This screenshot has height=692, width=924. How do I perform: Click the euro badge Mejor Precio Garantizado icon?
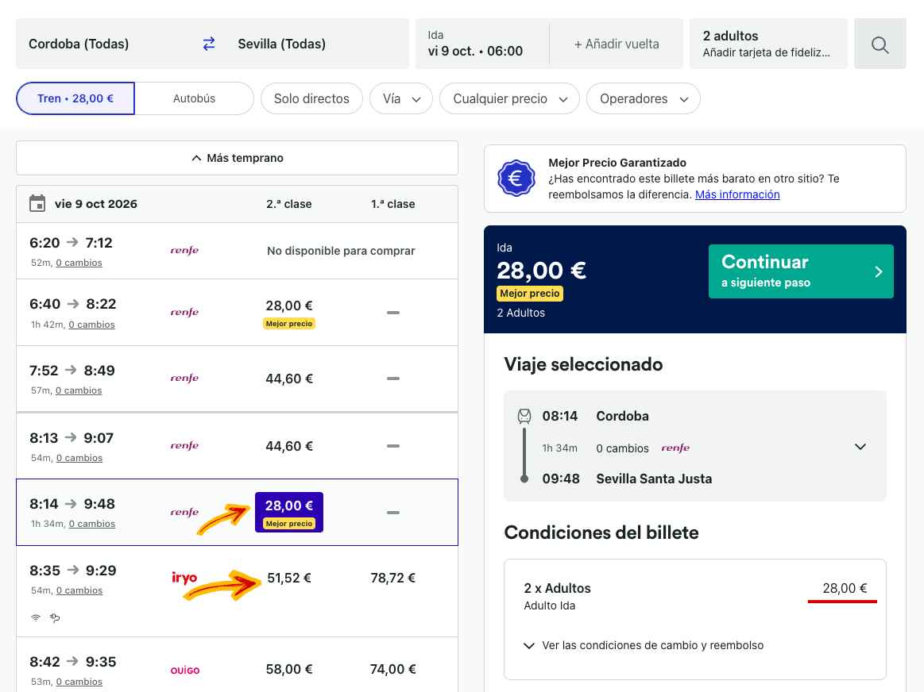pyautogui.click(x=516, y=178)
